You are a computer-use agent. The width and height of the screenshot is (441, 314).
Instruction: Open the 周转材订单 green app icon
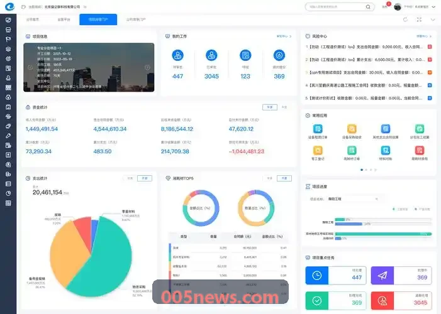click(x=352, y=150)
